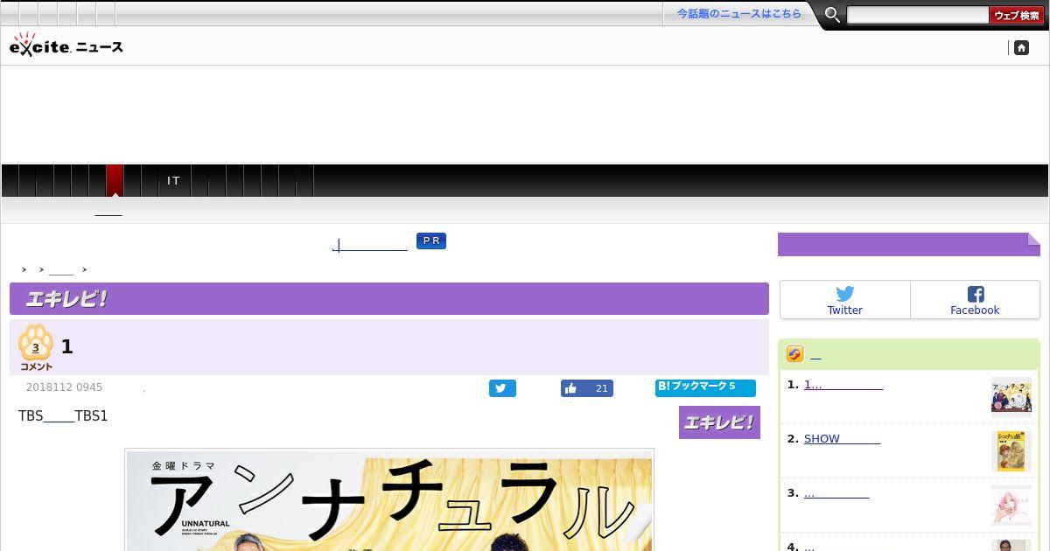Open sidebar Twitter follow button
Image resolution: width=1050 pixels, height=551 pixels.
click(845, 300)
